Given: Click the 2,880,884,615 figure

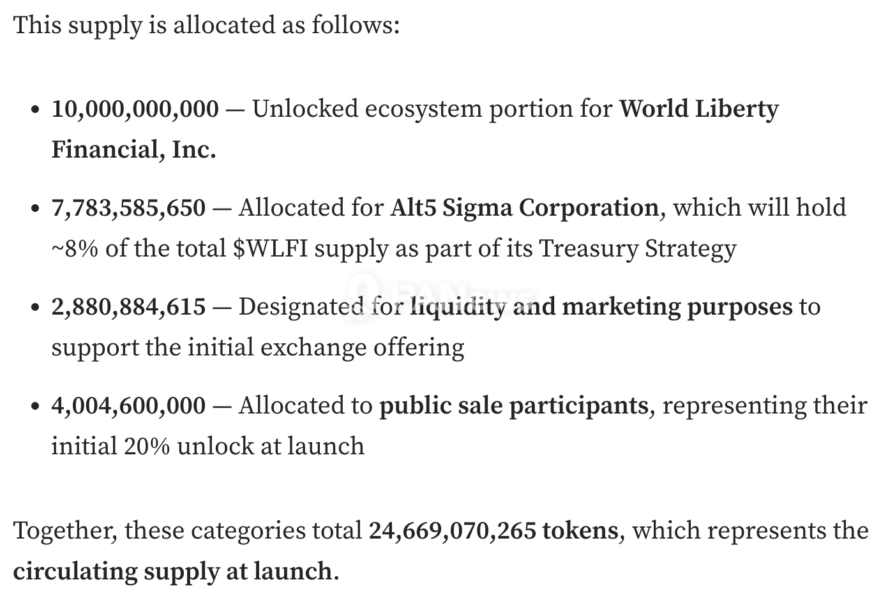Looking at the screenshot, I should click(128, 307).
